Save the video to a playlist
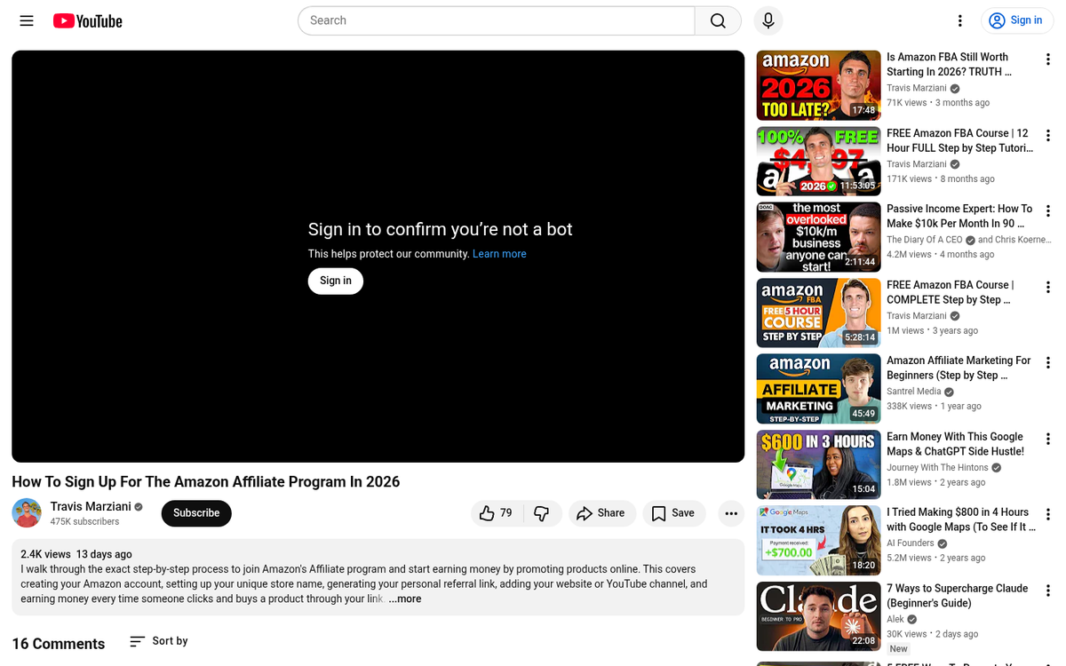This screenshot has width=1066, height=666. 673,513
